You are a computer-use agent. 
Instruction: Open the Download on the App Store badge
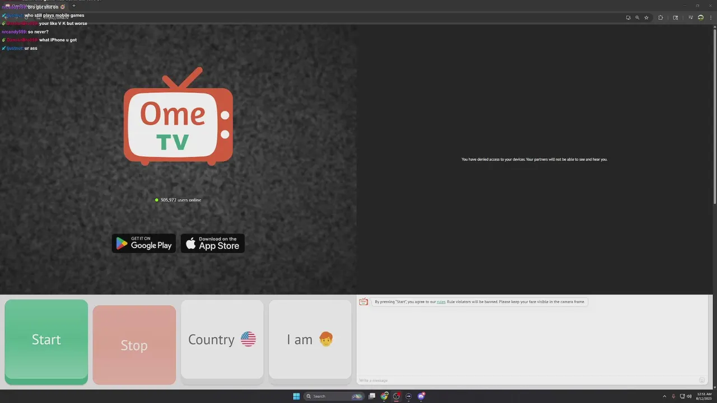click(213, 243)
